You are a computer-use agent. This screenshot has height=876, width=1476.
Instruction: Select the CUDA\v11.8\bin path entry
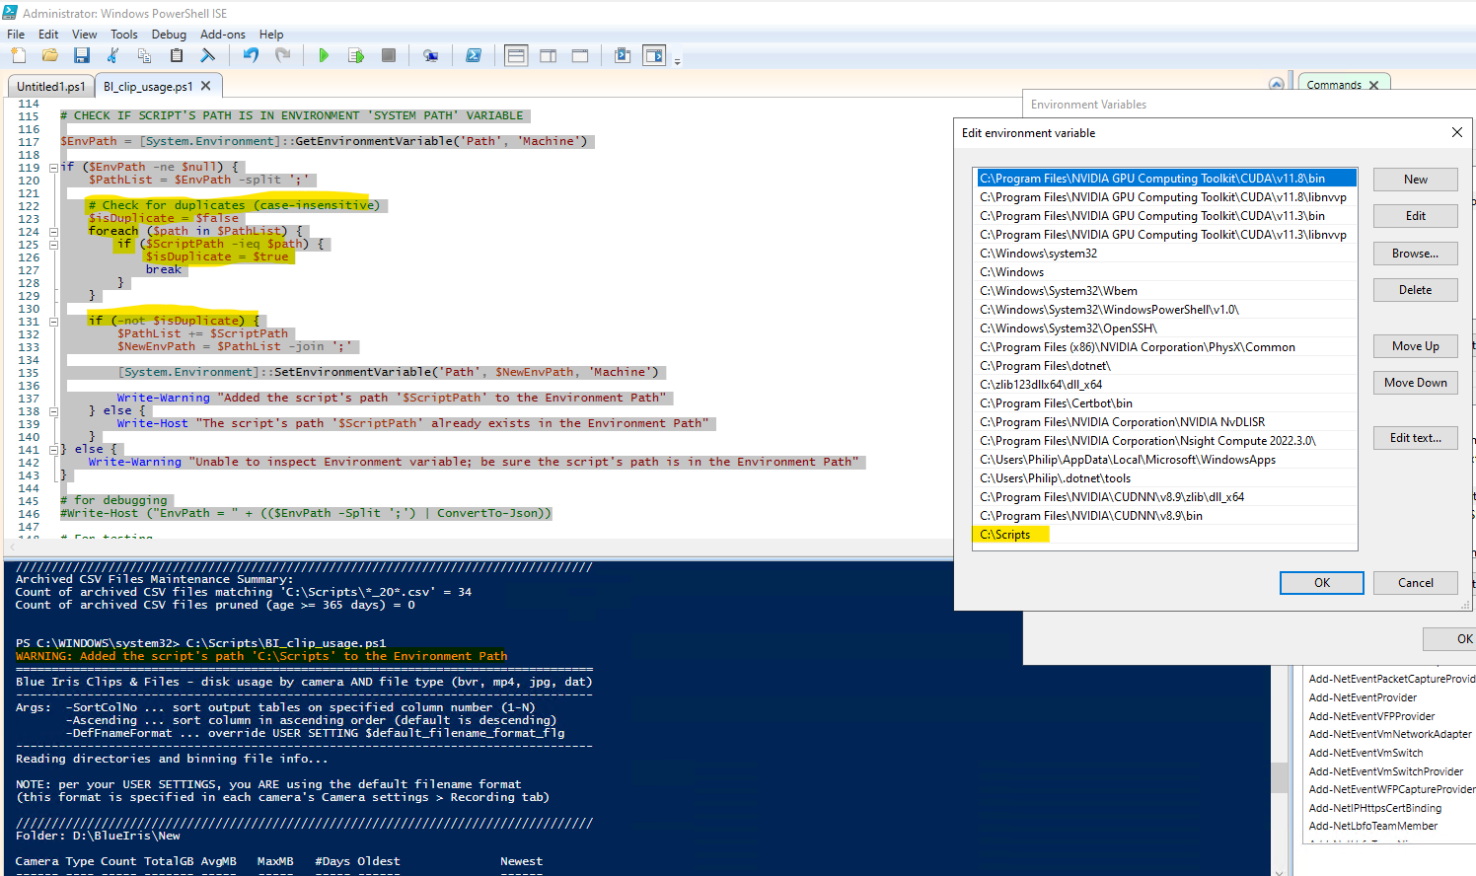tap(1167, 179)
